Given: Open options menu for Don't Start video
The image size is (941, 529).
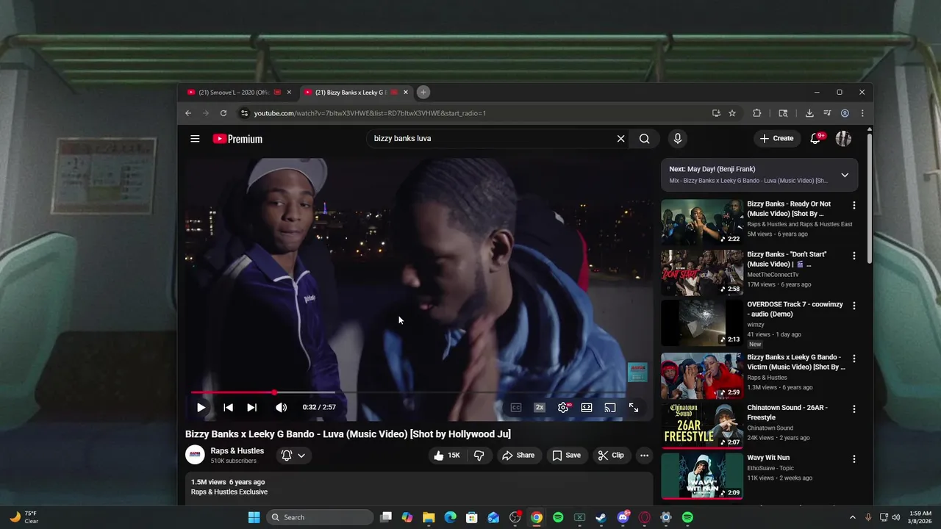Looking at the screenshot, I should pyautogui.click(x=854, y=256).
